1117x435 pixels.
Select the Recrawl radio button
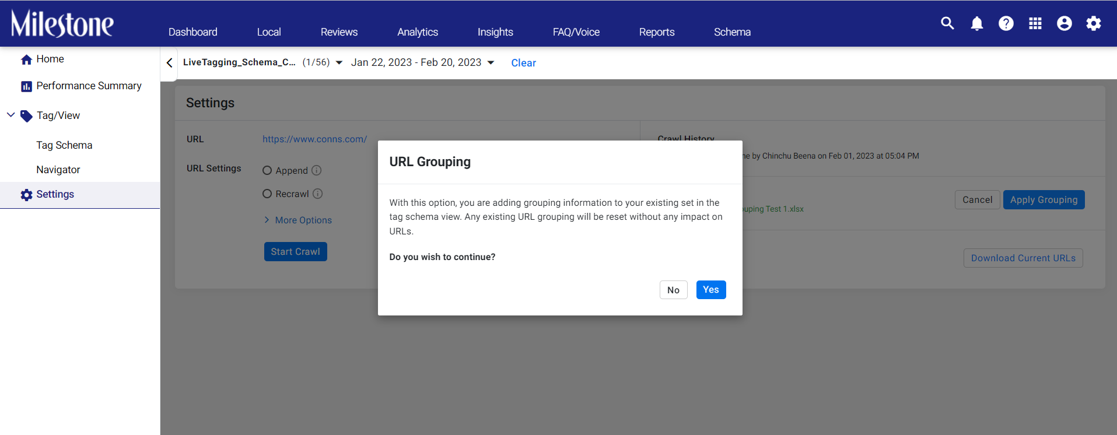tap(267, 194)
